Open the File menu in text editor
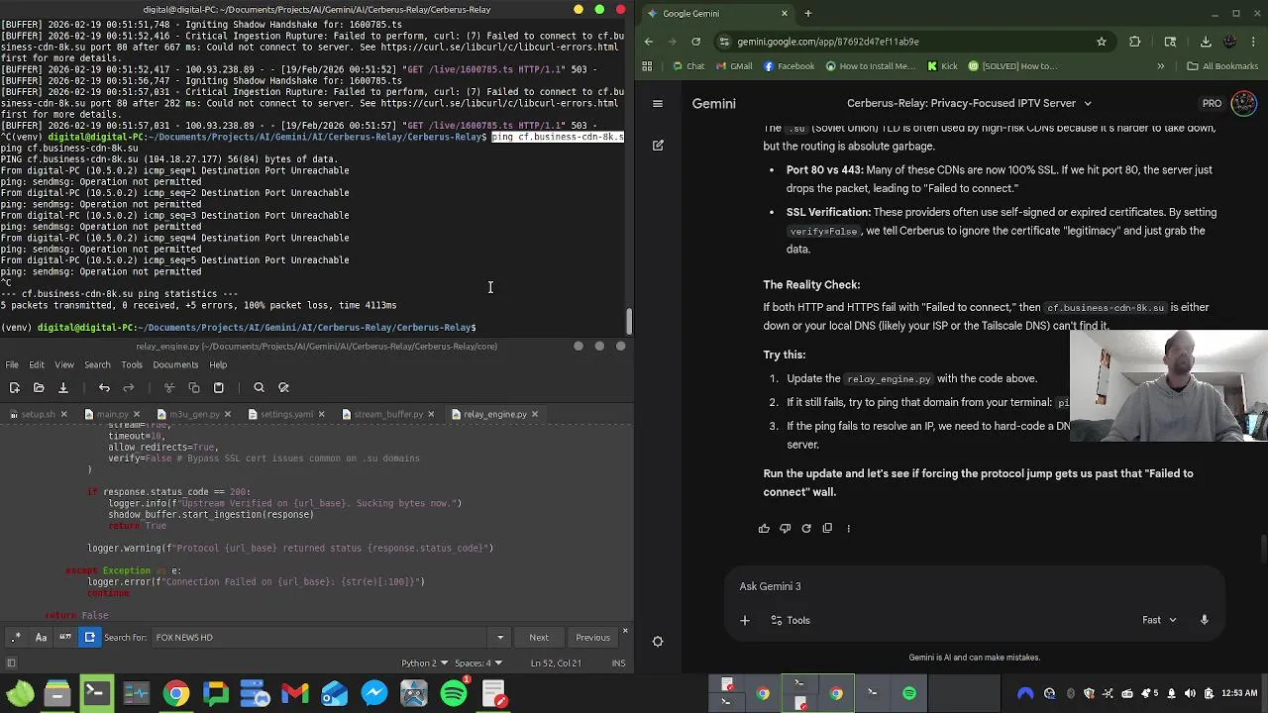 (12, 364)
